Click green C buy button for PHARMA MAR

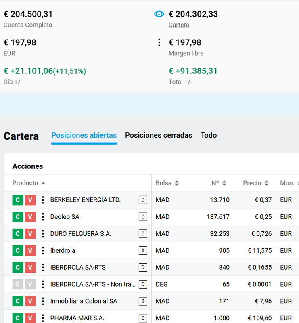[17, 318]
